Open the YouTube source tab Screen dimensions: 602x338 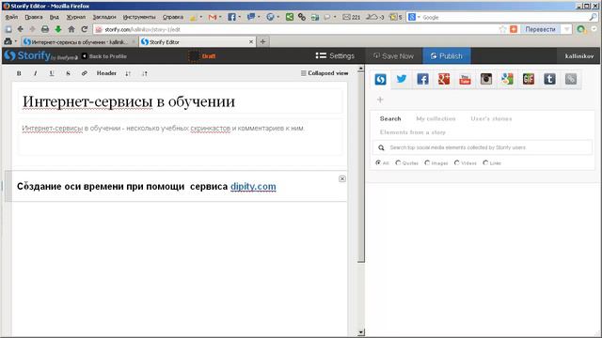pos(465,79)
